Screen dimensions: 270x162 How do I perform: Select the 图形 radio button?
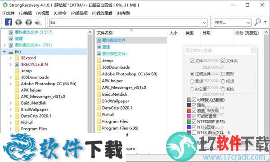click(x=223, y=74)
